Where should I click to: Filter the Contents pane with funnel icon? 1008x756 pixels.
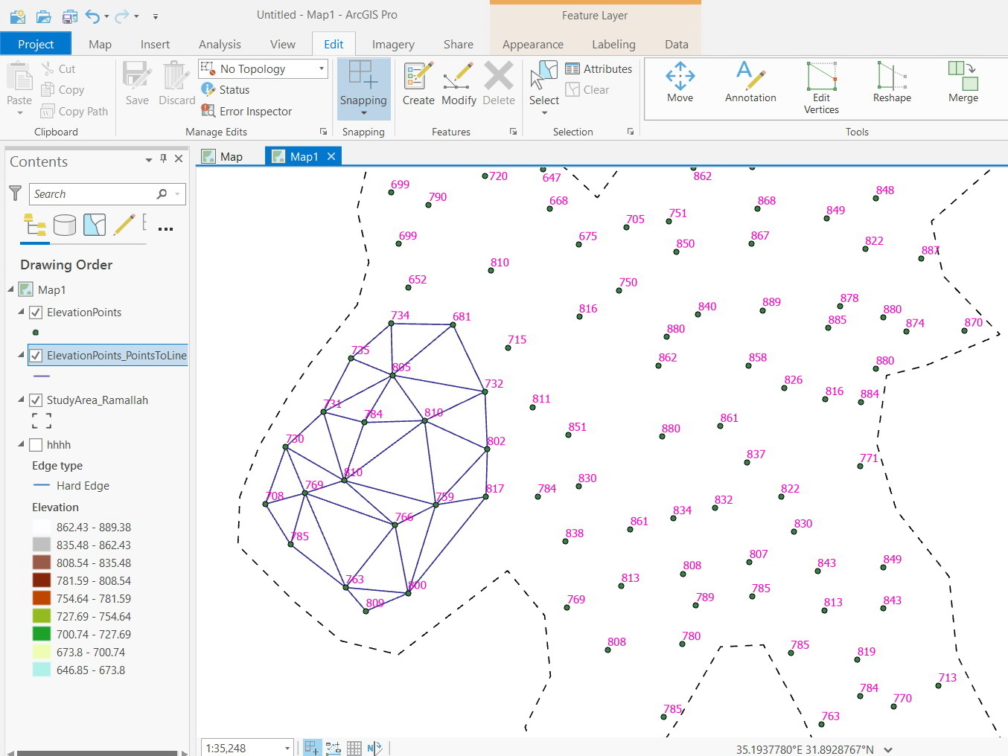coord(15,193)
